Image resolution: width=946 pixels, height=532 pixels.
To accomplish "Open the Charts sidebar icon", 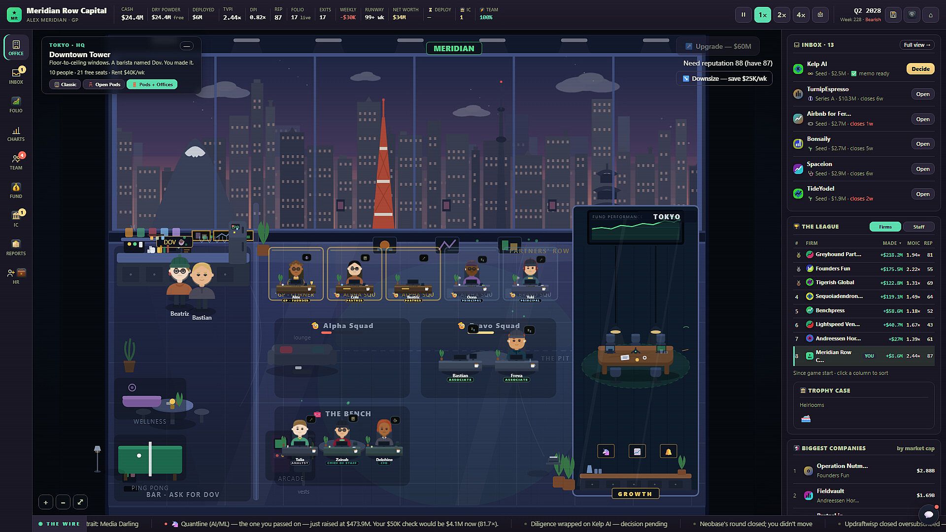I will [16, 133].
